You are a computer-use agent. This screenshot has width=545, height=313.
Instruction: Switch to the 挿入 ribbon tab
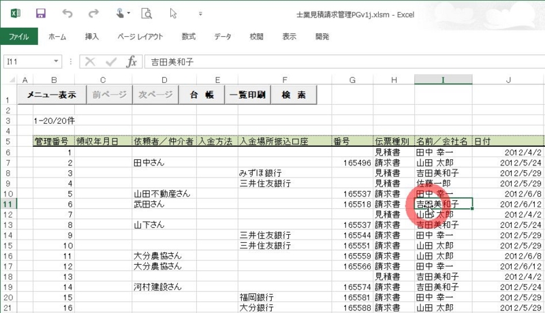coord(92,37)
